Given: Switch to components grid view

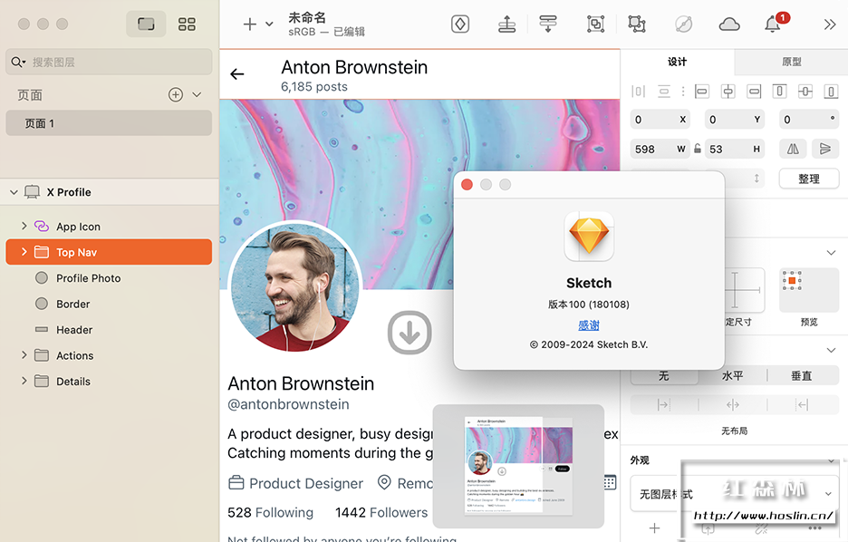Looking at the screenshot, I should [x=187, y=24].
